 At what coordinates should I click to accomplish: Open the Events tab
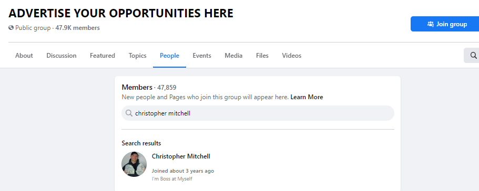point(202,56)
